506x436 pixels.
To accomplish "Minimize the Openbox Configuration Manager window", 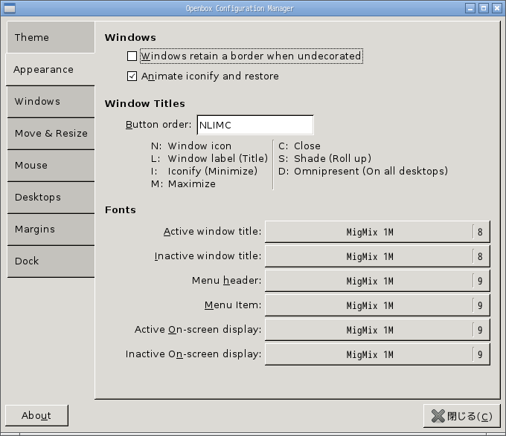I will (470, 8).
